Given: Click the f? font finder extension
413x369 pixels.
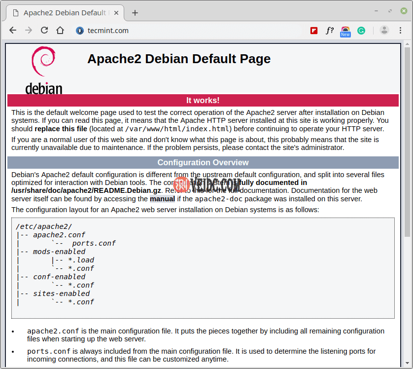Looking at the screenshot, I should (330, 31).
